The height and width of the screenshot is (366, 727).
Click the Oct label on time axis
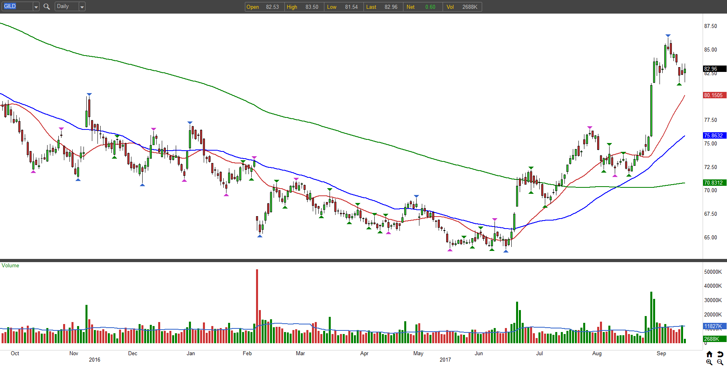15,353
